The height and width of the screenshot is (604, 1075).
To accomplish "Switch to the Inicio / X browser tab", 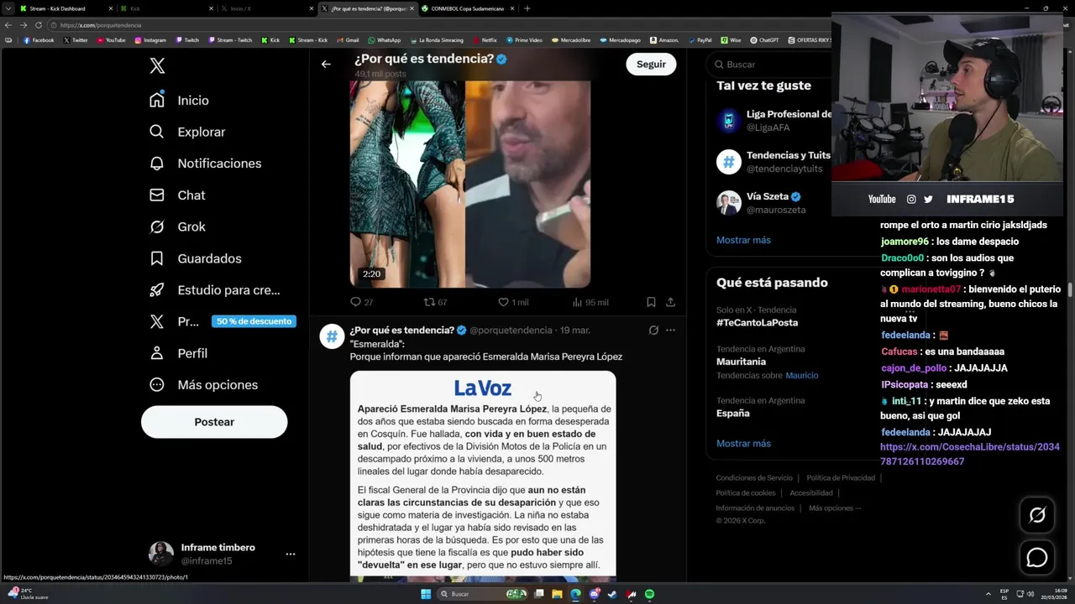I will point(265,8).
